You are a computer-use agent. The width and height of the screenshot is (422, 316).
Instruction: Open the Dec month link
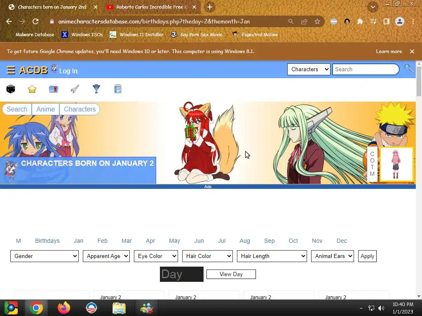click(x=342, y=241)
